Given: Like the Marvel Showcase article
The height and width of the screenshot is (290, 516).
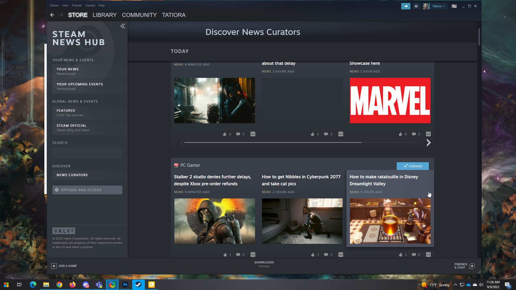Looking at the screenshot, I should pos(400,134).
